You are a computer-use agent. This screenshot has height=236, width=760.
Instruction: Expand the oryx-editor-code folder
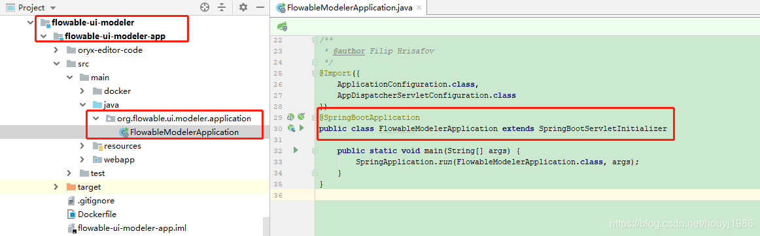pos(56,50)
